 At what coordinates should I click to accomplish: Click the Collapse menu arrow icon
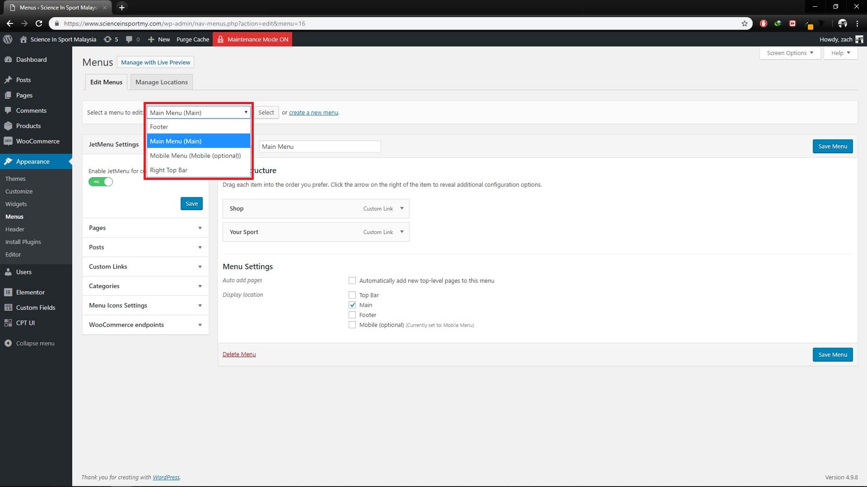tap(8, 343)
